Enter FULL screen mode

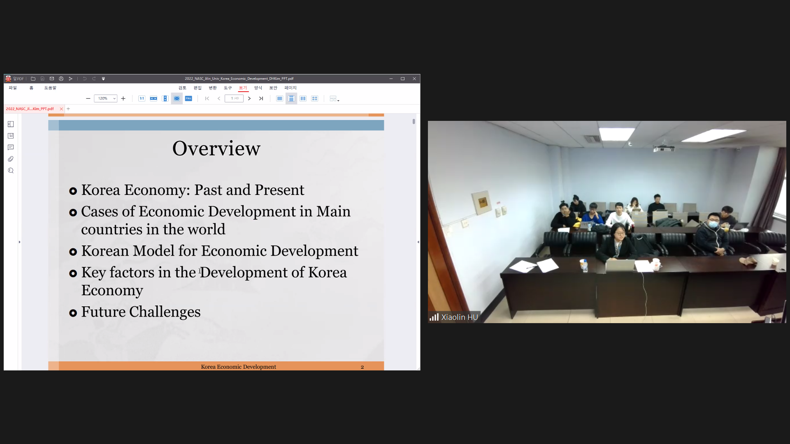click(188, 99)
